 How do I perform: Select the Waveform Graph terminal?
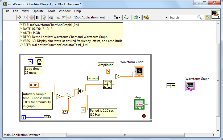tap(190, 86)
